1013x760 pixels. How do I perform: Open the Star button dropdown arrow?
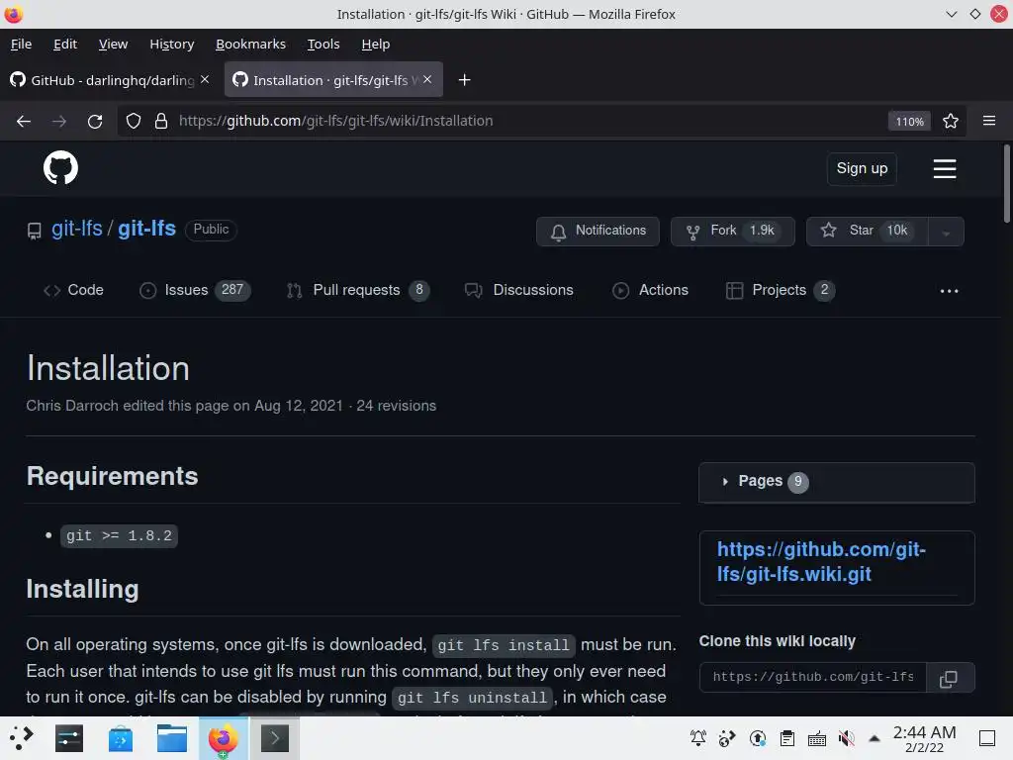click(x=946, y=232)
